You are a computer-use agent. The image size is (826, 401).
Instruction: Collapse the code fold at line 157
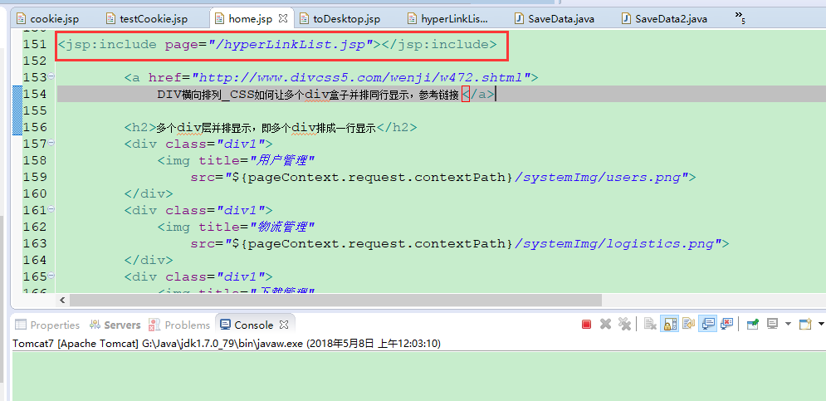coord(51,143)
